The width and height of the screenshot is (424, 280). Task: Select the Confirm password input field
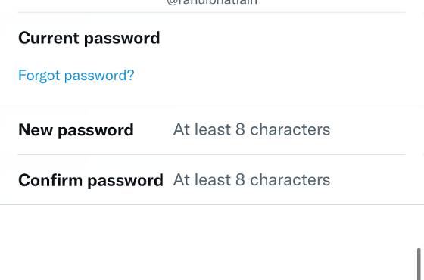(289, 180)
